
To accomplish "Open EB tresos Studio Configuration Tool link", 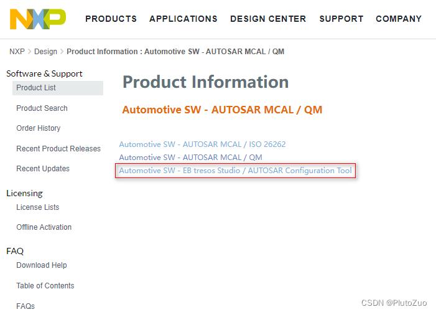I will coord(236,171).
